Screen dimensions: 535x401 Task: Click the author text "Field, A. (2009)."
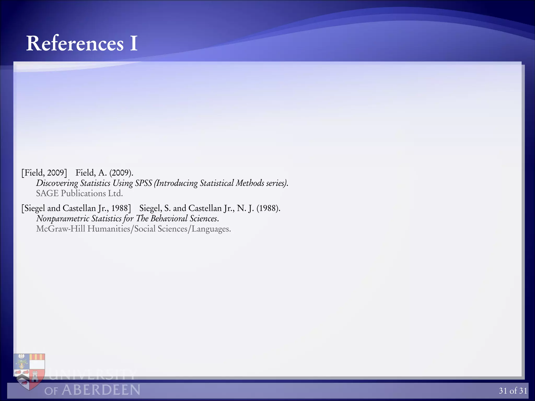104,173
